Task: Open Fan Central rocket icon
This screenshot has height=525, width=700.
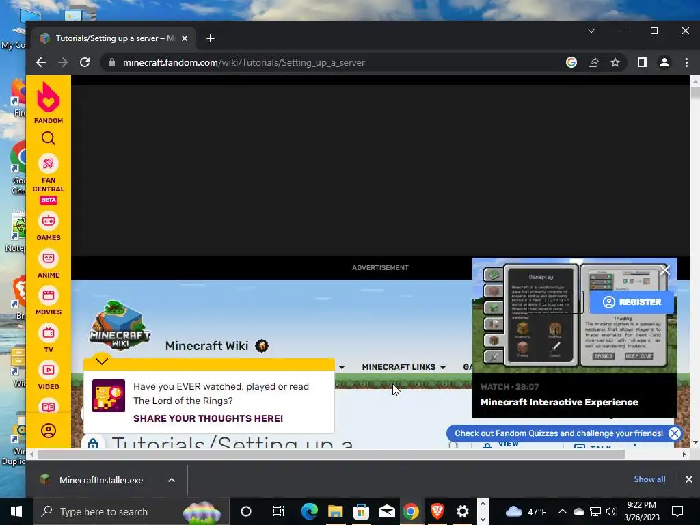Action: (49, 164)
